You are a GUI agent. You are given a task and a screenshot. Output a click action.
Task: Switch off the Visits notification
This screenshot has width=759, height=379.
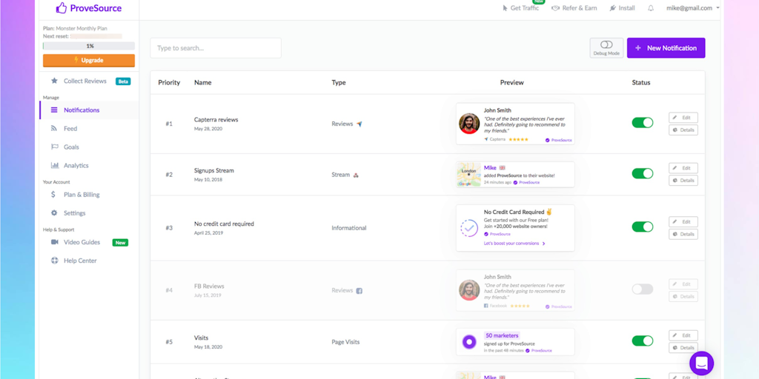click(x=643, y=341)
